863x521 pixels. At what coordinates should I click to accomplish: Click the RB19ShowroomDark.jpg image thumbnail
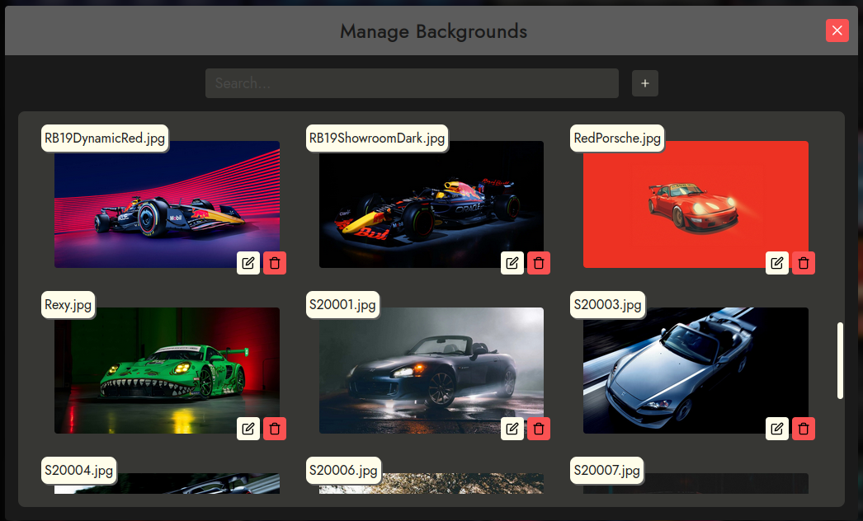pyautogui.click(x=431, y=206)
